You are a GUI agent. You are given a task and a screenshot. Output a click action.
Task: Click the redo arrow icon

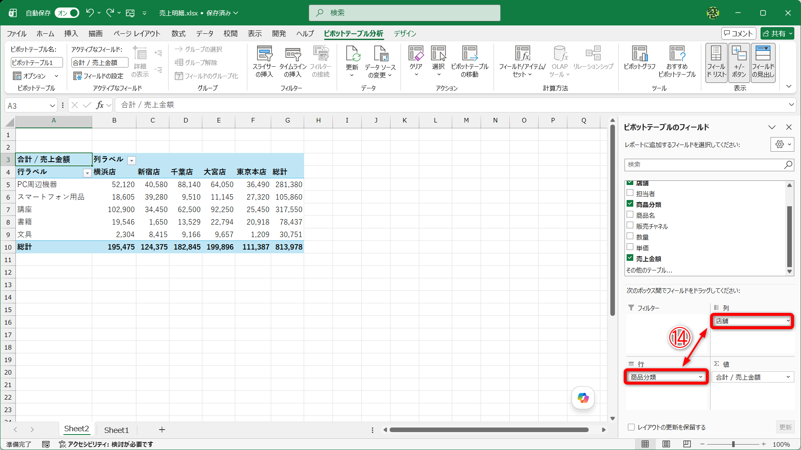pyautogui.click(x=110, y=13)
